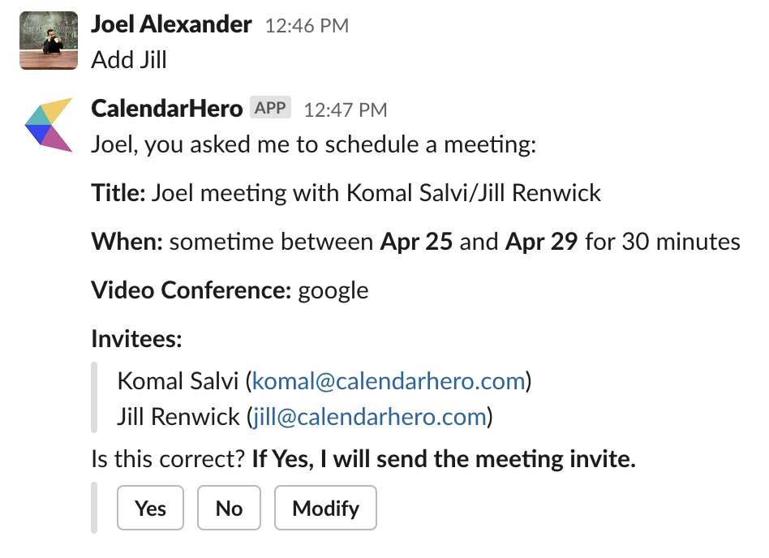Open Joel Alexander's sender name
This screenshot has height=558, width=769.
[171, 24]
